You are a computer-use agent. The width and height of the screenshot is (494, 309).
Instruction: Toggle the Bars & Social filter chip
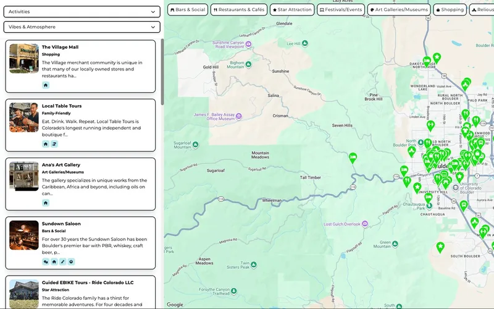pyautogui.click(x=188, y=10)
